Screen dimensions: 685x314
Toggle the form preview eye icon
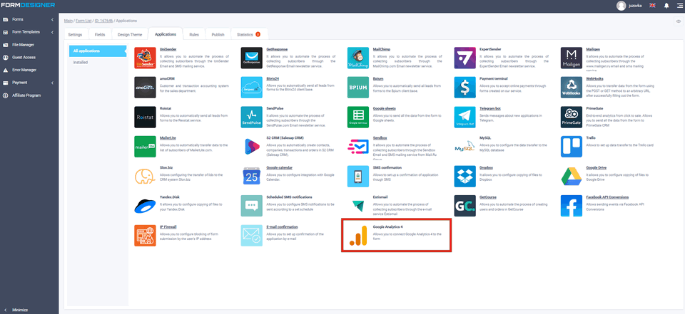click(x=678, y=21)
